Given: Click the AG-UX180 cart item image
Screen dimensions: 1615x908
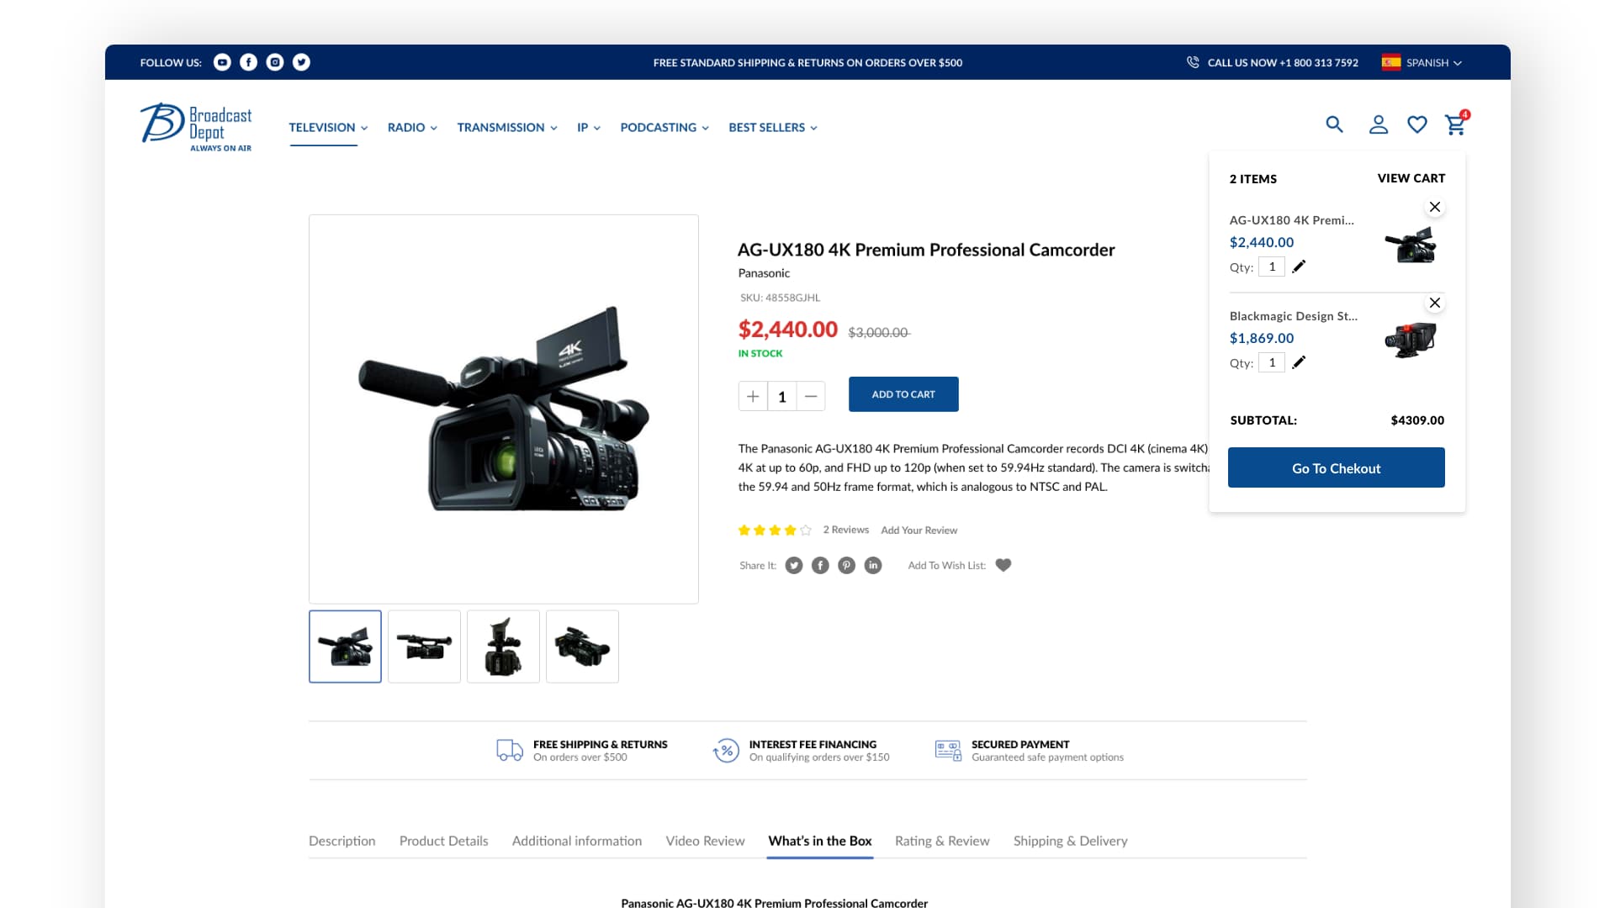Looking at the screenshot, I should 1411,245.
